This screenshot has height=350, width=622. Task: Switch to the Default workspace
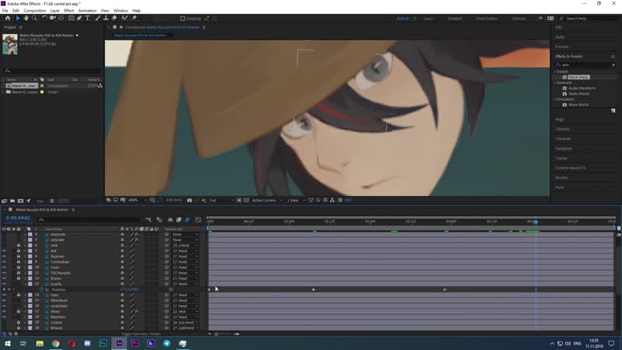(403, 19)
